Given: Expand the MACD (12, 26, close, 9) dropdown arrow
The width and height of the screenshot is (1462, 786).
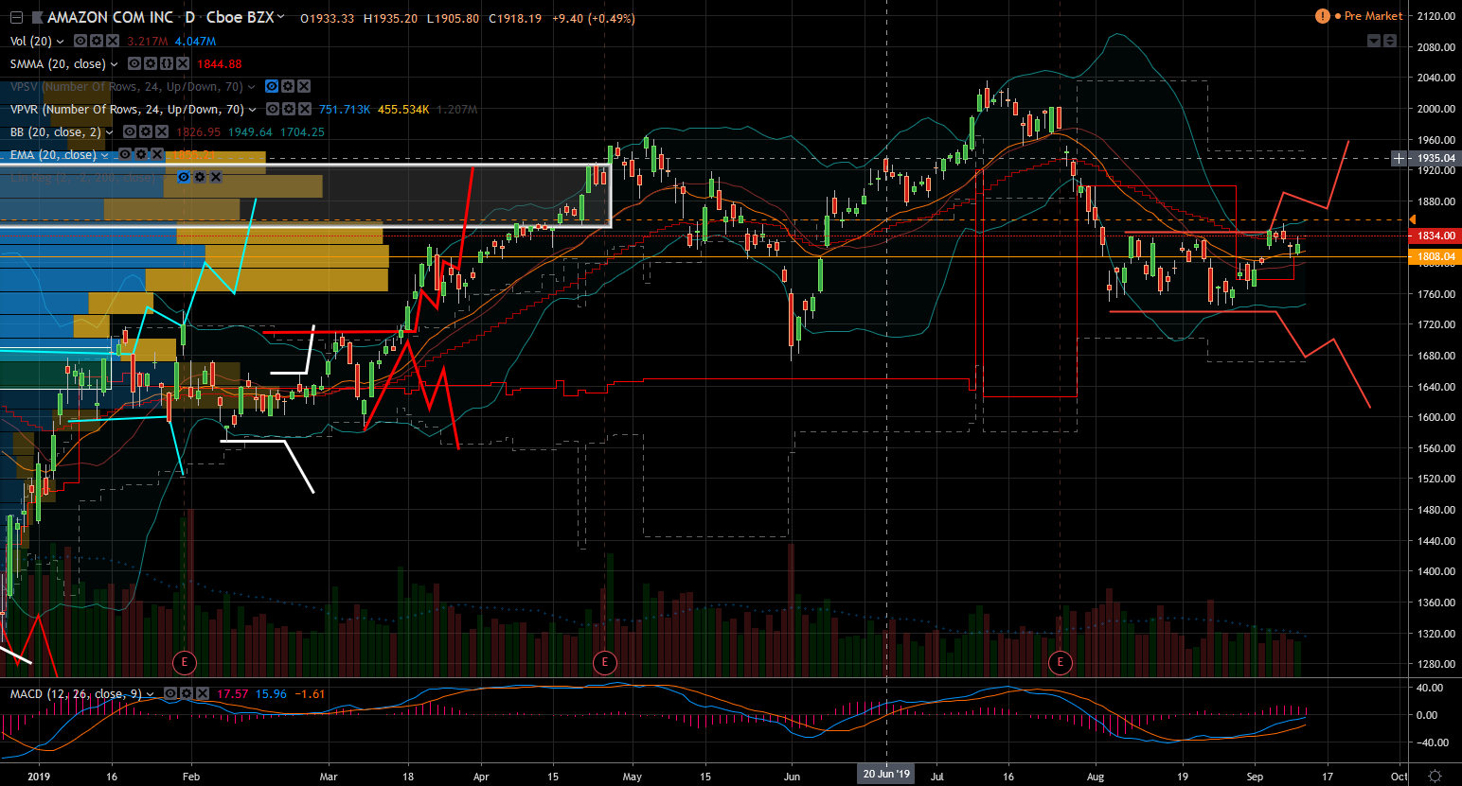Looking at the screenshot, I should [x=152, y=694].
